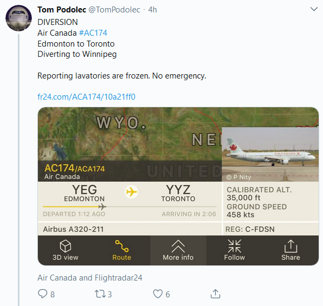Select the Route icon
The width and height of the screenshot is (323, 306).
[122, 246]
